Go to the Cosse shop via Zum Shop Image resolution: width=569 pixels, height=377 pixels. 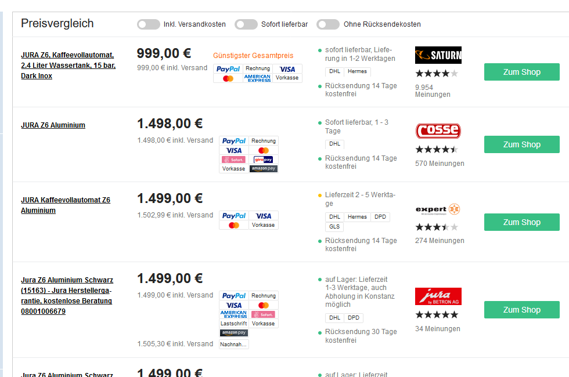(x=521, y=144)
